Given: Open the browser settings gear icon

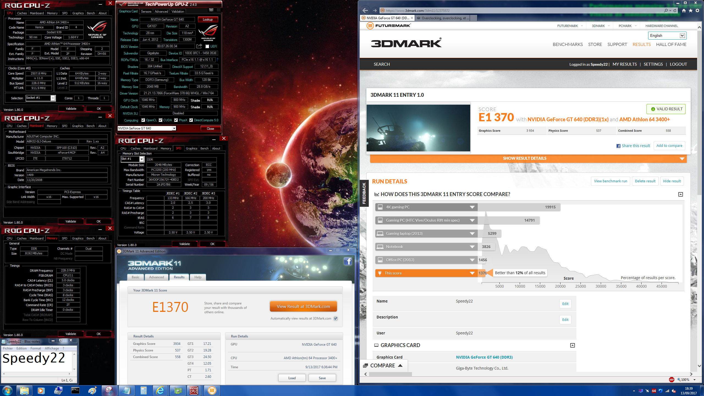Looking at the screenshot, I should [697, 10].
